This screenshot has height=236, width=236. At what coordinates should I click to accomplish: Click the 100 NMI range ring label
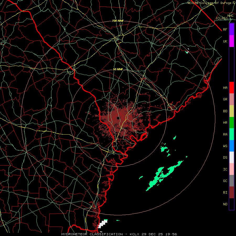[118, 21]
